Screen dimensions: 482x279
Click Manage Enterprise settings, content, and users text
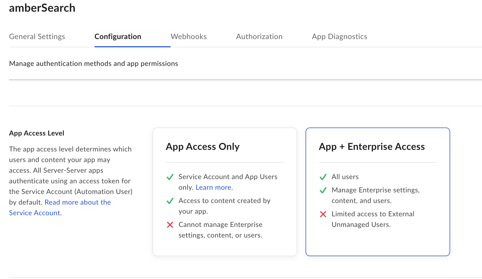[375, 195]
